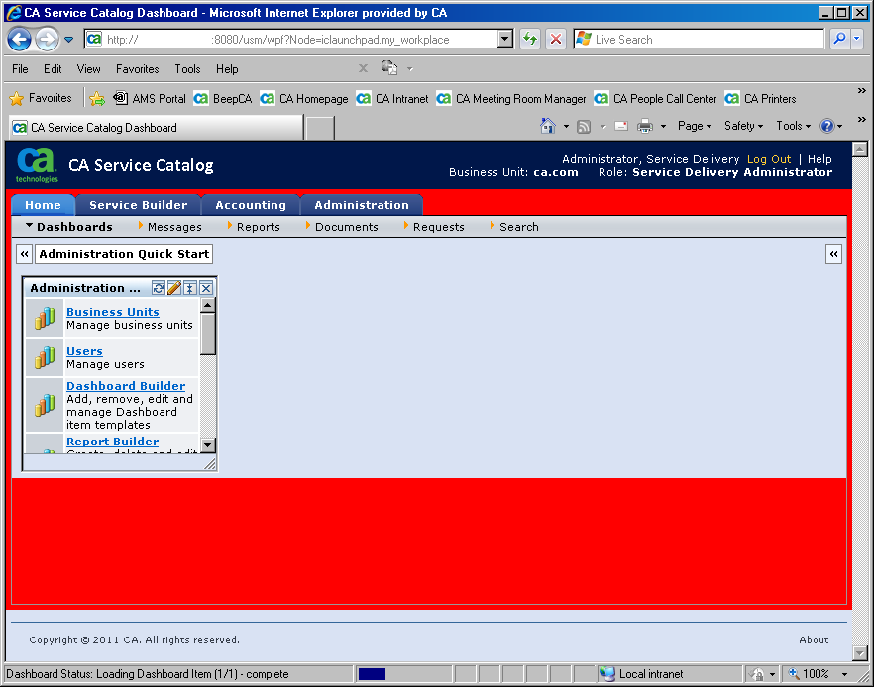
Task: Go forward with browser Forward button
Action: coord(47,39)
